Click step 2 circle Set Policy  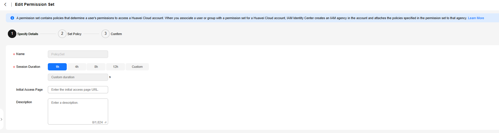click(62, 34)
